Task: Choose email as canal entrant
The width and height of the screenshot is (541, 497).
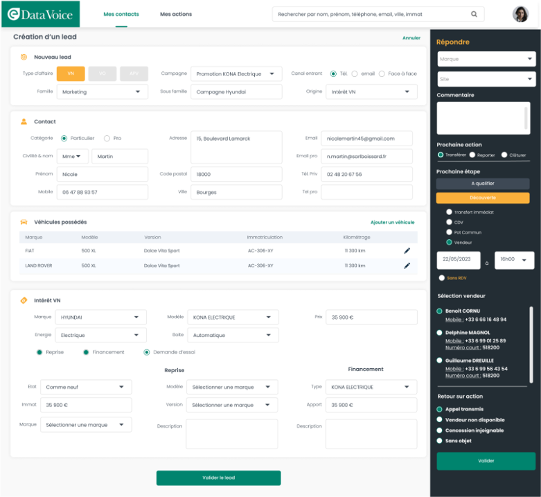Action: [x=355, y=73]
